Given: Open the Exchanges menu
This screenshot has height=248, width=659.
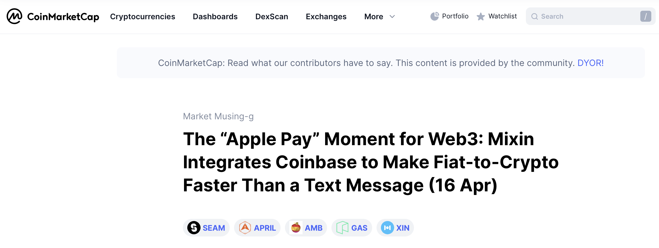Looking at the screenshot, I should point(326,16).
